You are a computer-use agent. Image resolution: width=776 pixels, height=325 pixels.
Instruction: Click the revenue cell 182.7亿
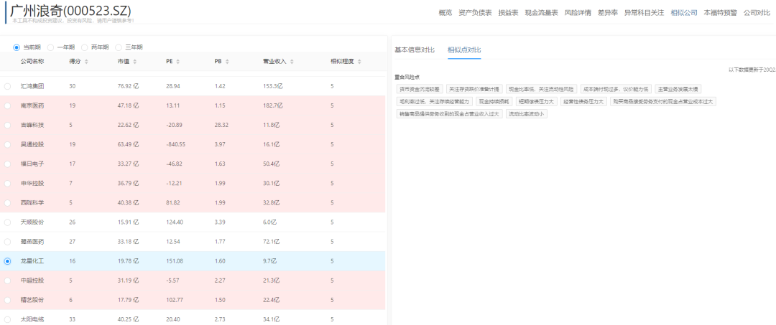pyautogui.click(x=273, y=105)
